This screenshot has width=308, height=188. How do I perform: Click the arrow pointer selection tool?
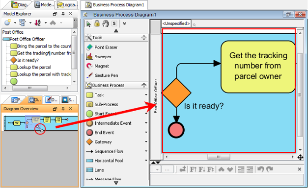click(x=88, y=23)
